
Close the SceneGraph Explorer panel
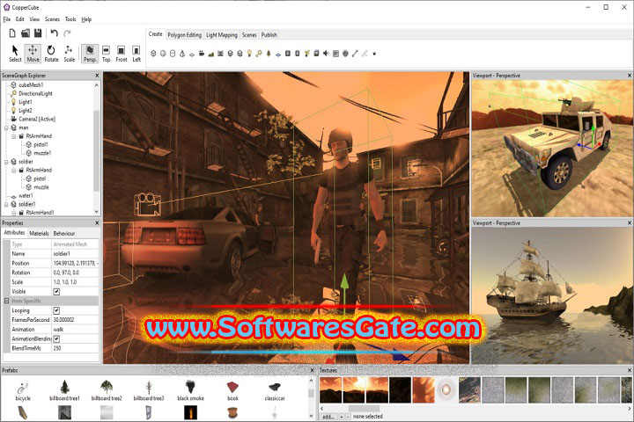click(x=97, y=76)
